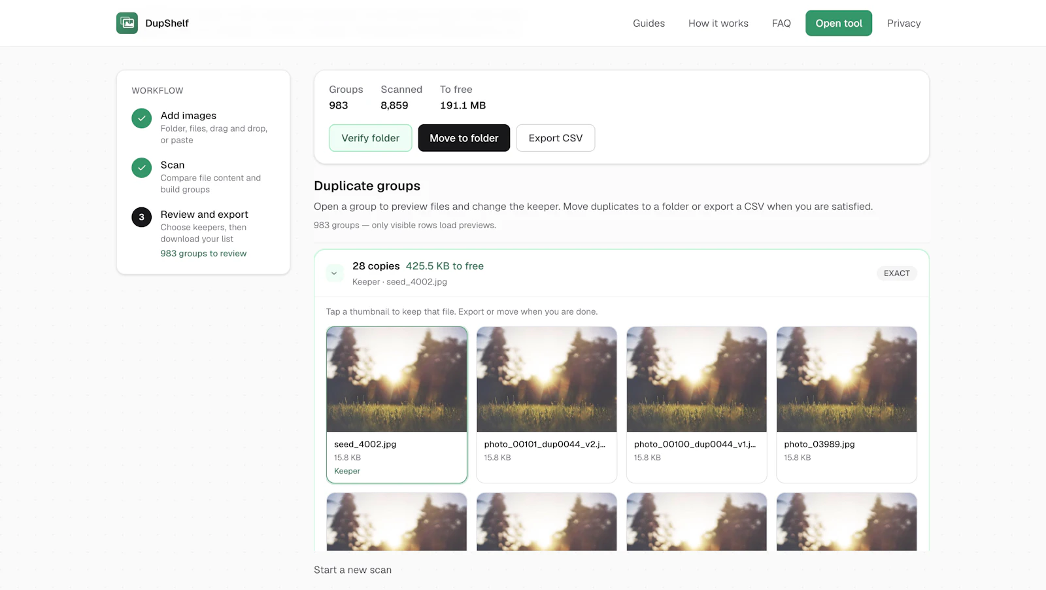
Task: Click the Review and export step title
Action: 204,215
